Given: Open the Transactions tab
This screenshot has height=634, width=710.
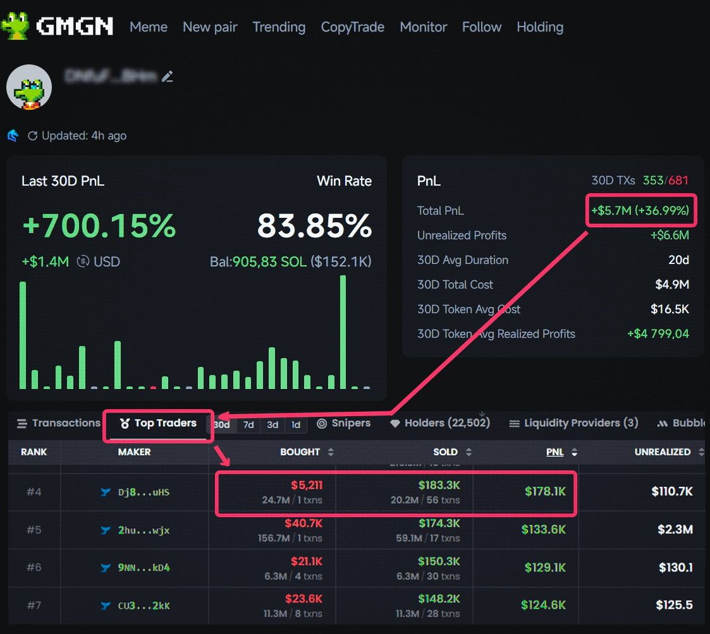Looking at the screenshot, I should click(58, 423).
